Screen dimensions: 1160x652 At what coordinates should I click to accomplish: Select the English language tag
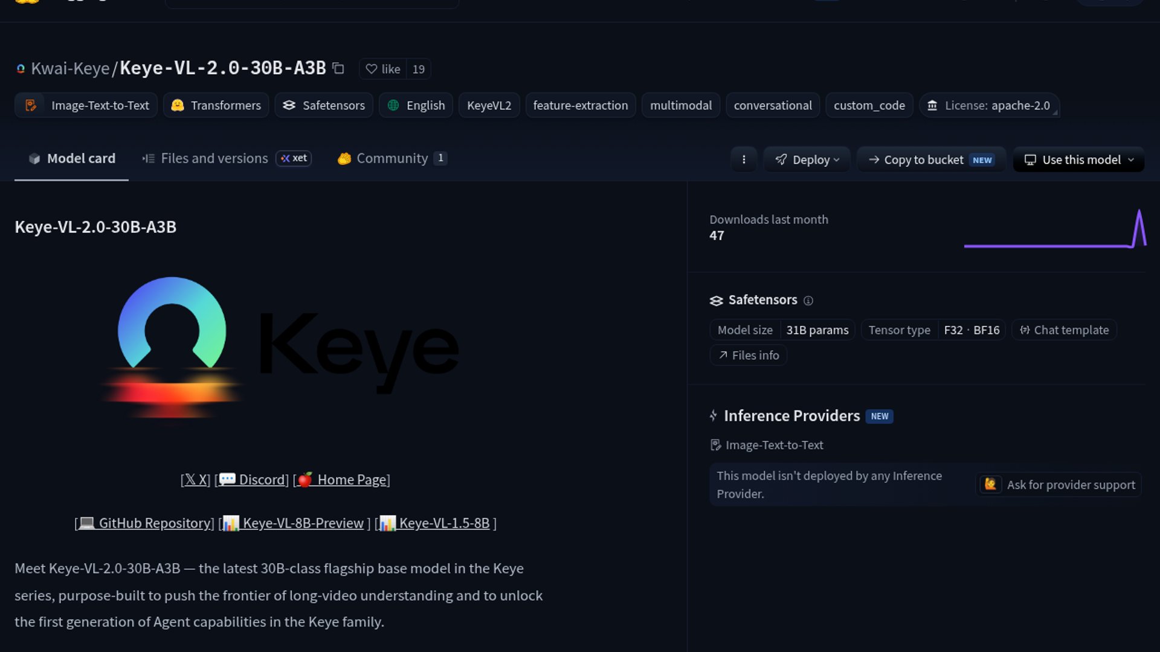pos(416,106)
